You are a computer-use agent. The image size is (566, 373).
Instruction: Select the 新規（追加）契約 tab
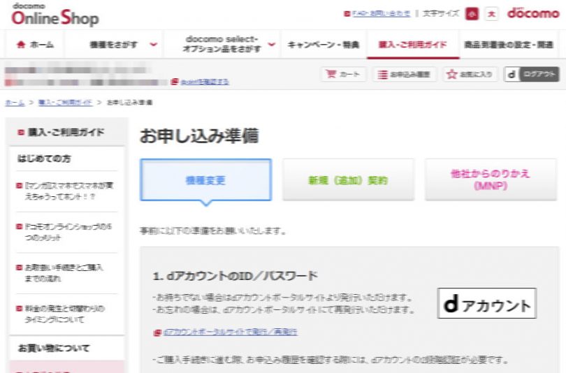pyautogui.click(x=348, y=180)
